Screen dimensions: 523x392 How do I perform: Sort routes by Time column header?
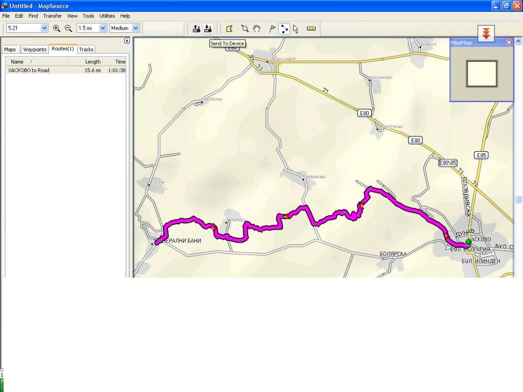(x=114, y=62)
